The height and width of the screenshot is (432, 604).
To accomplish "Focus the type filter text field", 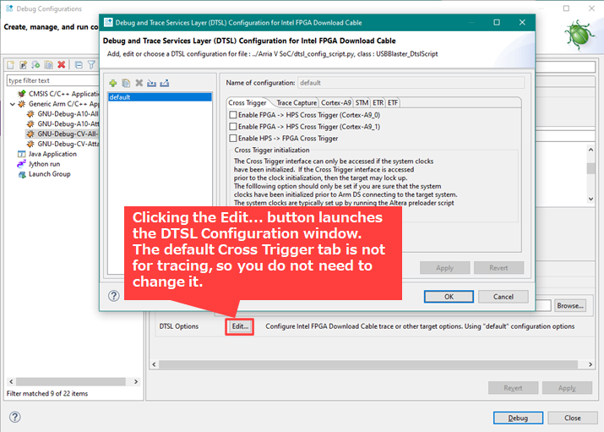I will click(51, 80).
